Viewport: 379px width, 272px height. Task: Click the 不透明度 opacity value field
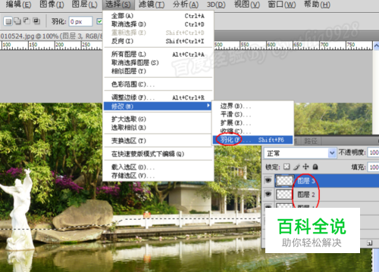[x=374, y=153]
